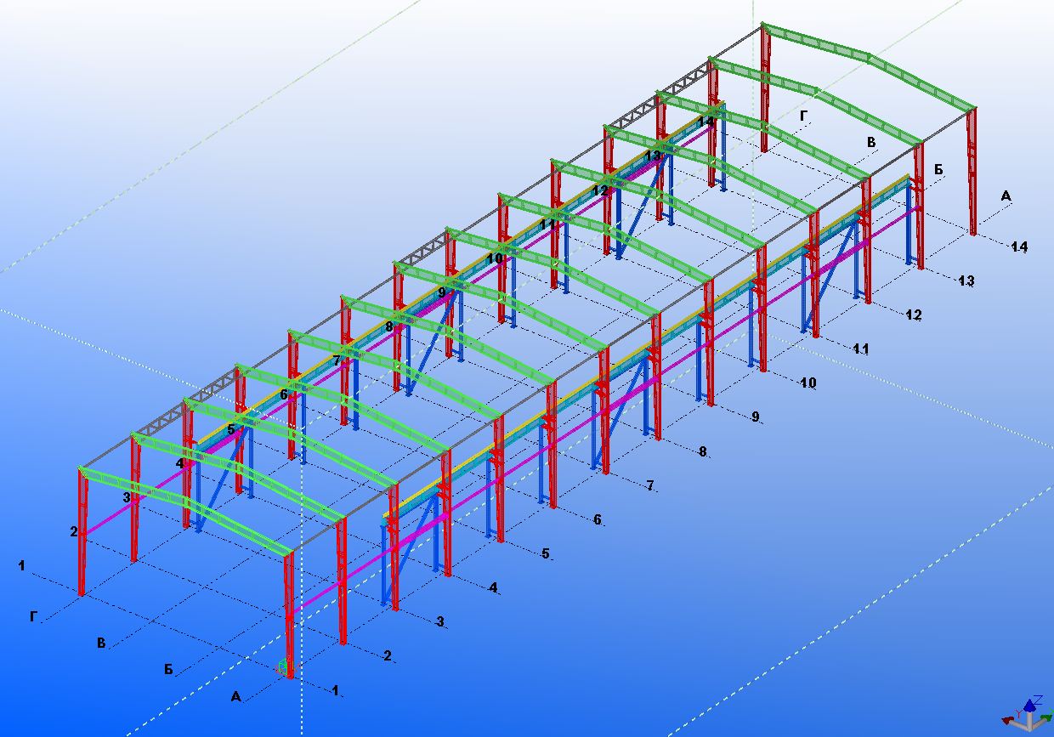Select grid label 4 beside axis А
The image size is (1054, 737).
click(x=493, y=587)
